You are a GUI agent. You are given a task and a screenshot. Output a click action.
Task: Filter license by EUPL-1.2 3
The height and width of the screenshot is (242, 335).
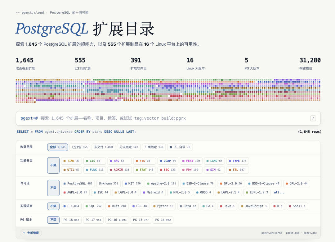[257, 192]
